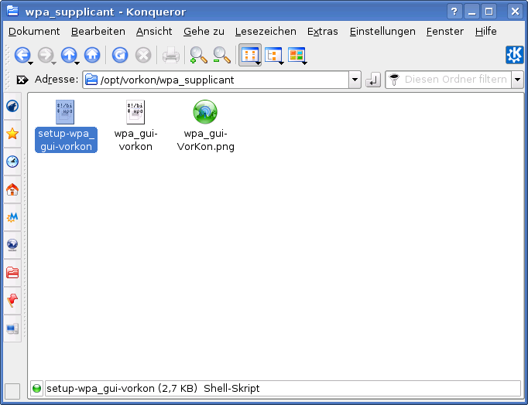
Task: Open the Ansicht menu
Action: coord(154,31)
